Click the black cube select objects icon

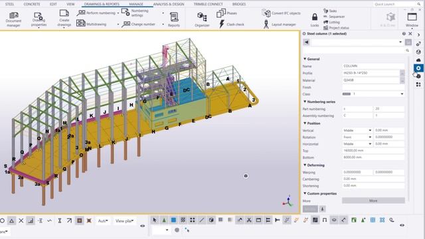tap(211, 220)
